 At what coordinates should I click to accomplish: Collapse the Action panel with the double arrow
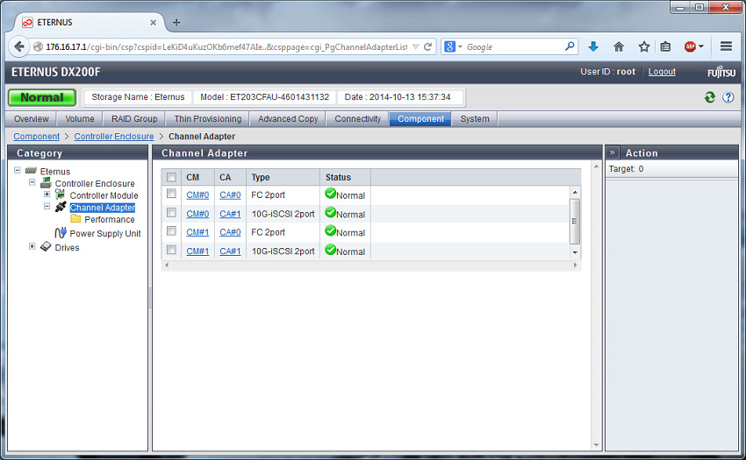[613, 153]
